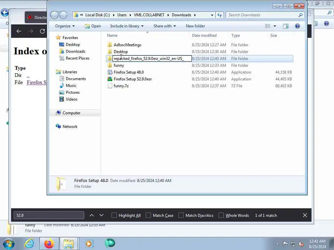Switch to Firefox on the taskbar
The width and height of the screenshot is (334, 250).
pyautogui.click(x=49, y=243)
